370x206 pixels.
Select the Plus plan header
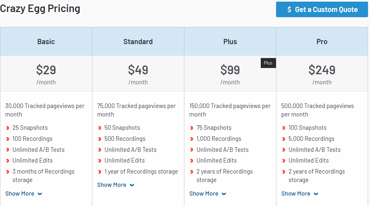coord(230,42)
